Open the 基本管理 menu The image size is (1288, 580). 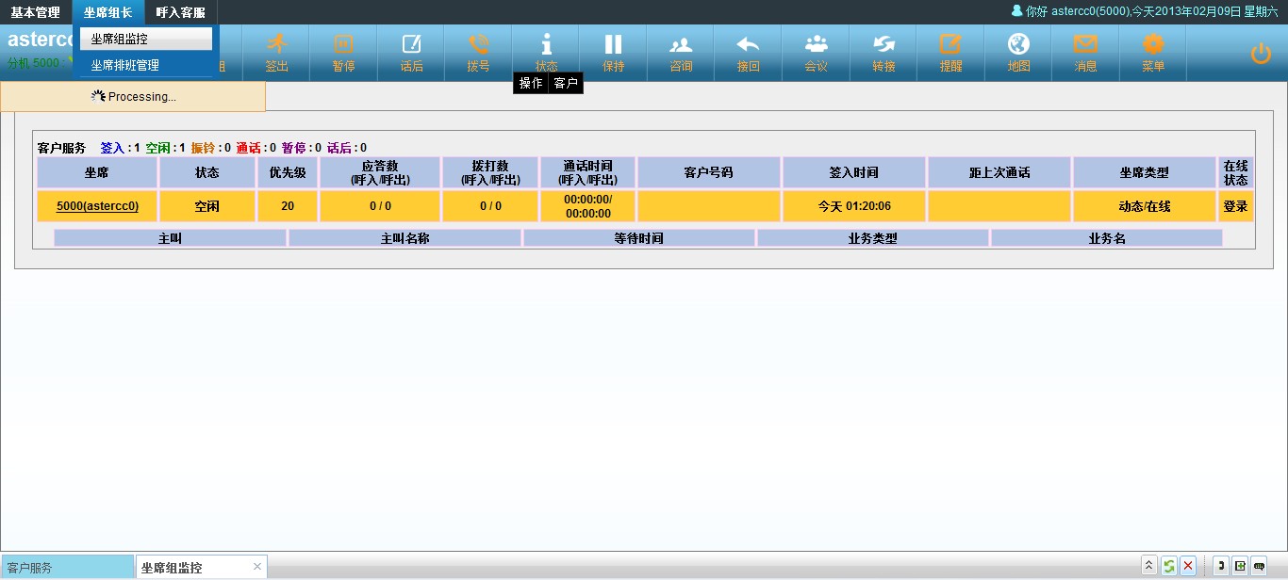(36, 12)
